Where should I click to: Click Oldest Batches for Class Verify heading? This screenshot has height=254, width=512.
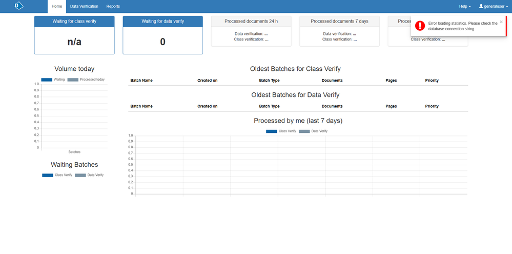296,69
